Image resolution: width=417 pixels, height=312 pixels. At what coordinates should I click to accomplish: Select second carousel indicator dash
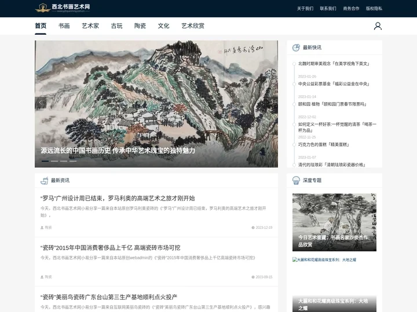pos(54,161)
